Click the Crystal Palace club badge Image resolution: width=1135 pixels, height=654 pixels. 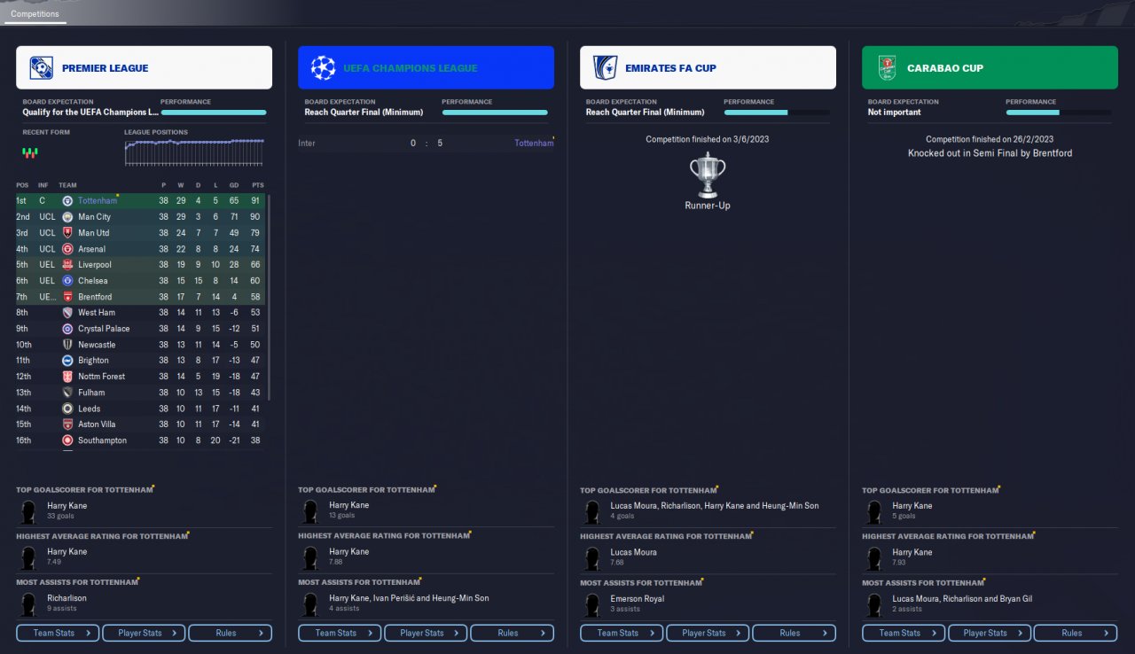click(x=67, y=329)
